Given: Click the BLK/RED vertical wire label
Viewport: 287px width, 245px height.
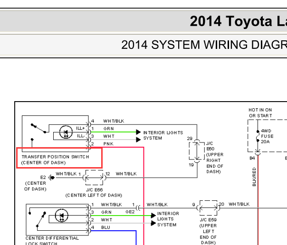Looking at the screenshot, I should (x=254, y=177).
